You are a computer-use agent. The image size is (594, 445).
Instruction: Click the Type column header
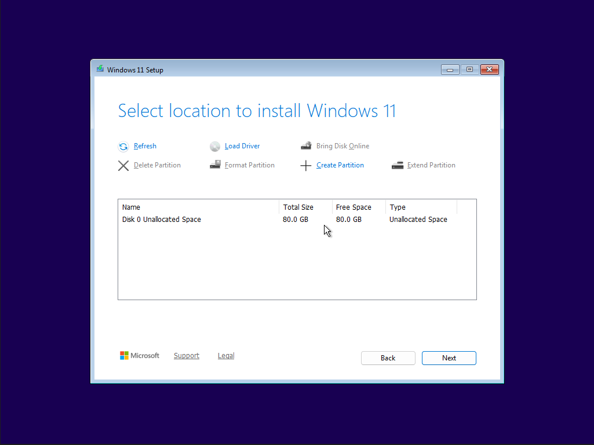[x=421, y=207]
